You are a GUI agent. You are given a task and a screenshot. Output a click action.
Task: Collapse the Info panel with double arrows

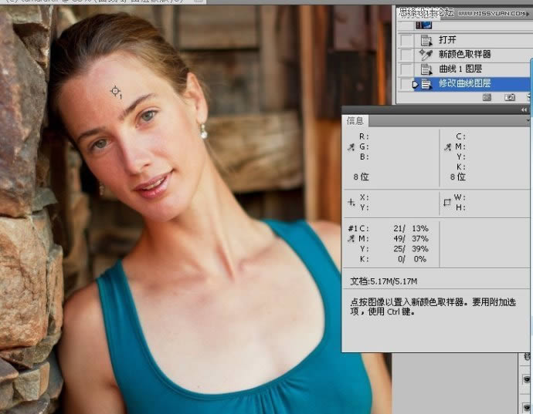525,110
